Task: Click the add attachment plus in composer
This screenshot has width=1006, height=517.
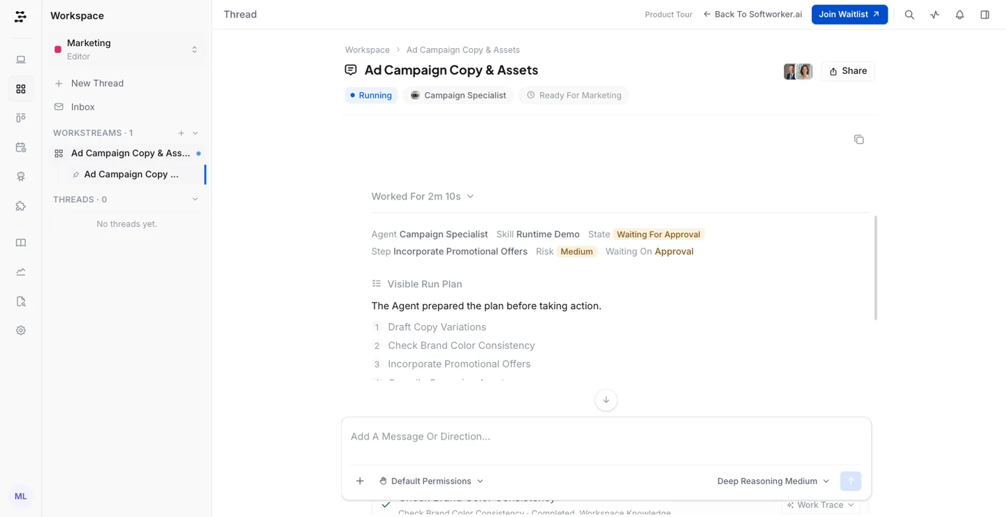Action: 360,481
